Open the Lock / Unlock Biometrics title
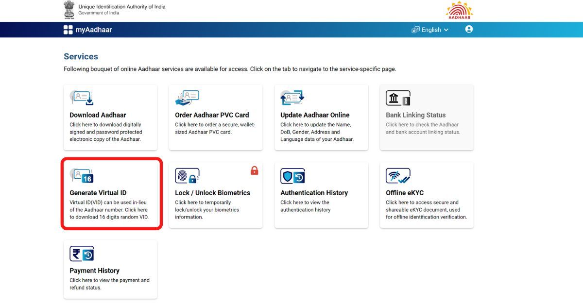 [x=212, y=193]
